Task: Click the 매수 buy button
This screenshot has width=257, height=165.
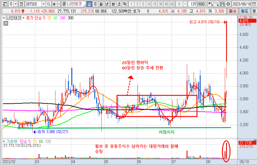Action: coord(233,11)
